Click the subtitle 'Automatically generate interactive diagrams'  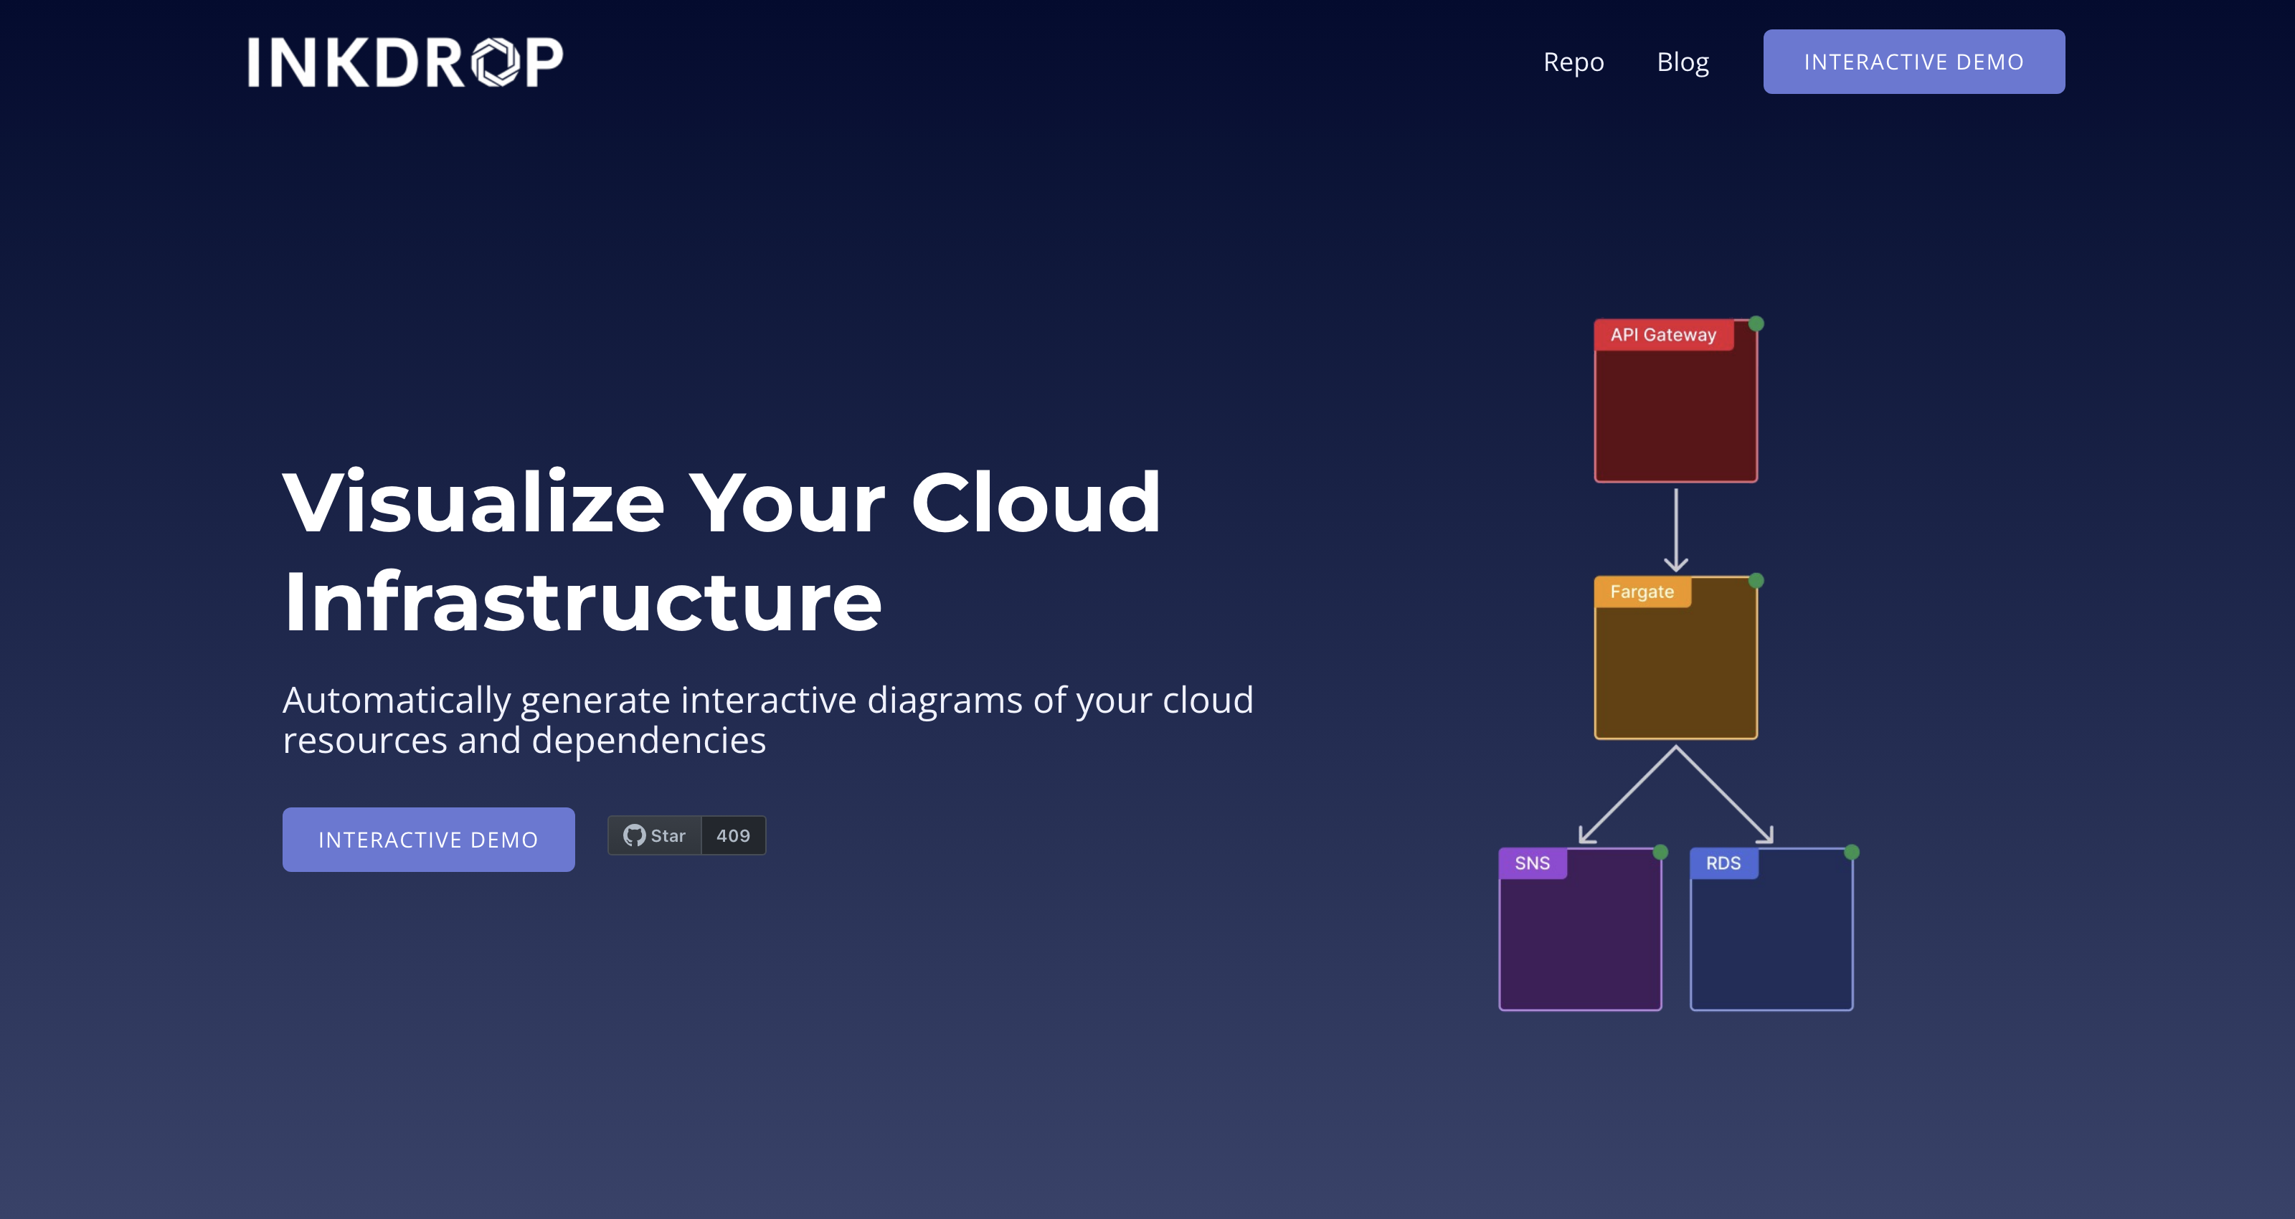[x=768, y=720]
